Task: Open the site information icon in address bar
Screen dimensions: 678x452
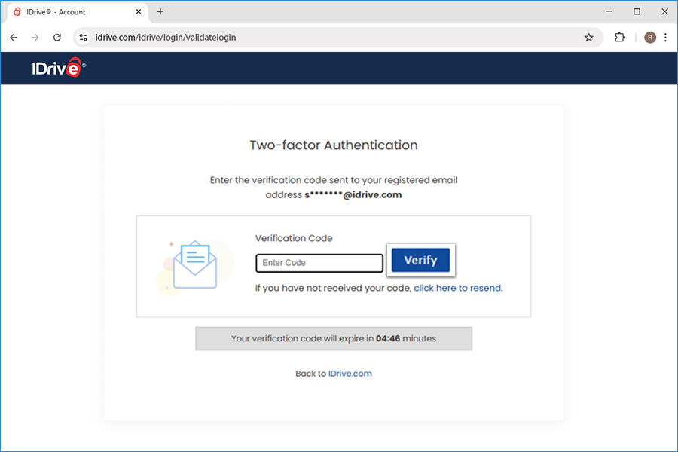Action: pyautogui.click(x=84, y=38)
